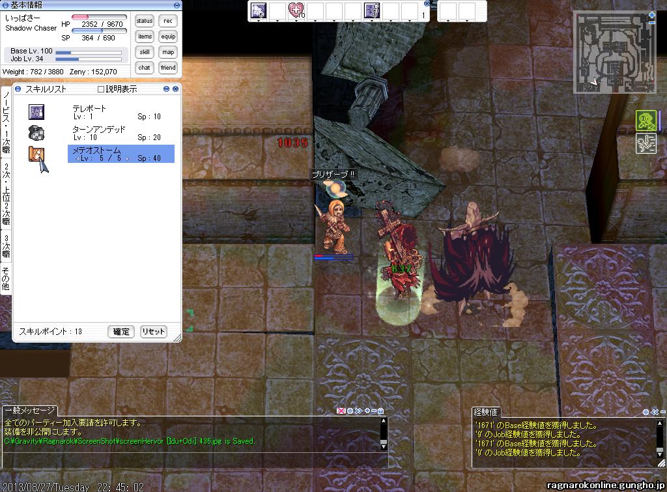This screenshot has width=667, height=492.
Task: Open dropdown arrow under ninth hotbar slot
Action: pos(410,20)
